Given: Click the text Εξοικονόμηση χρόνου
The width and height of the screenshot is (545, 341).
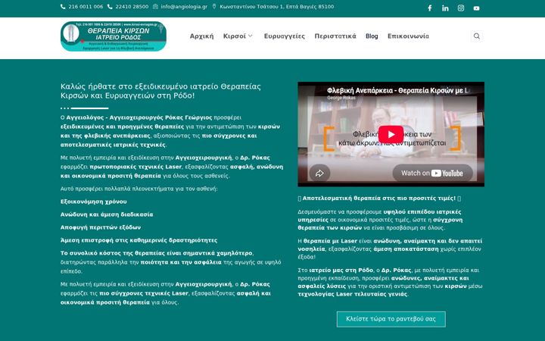Looking at the screenshot, I should [94, 202].
